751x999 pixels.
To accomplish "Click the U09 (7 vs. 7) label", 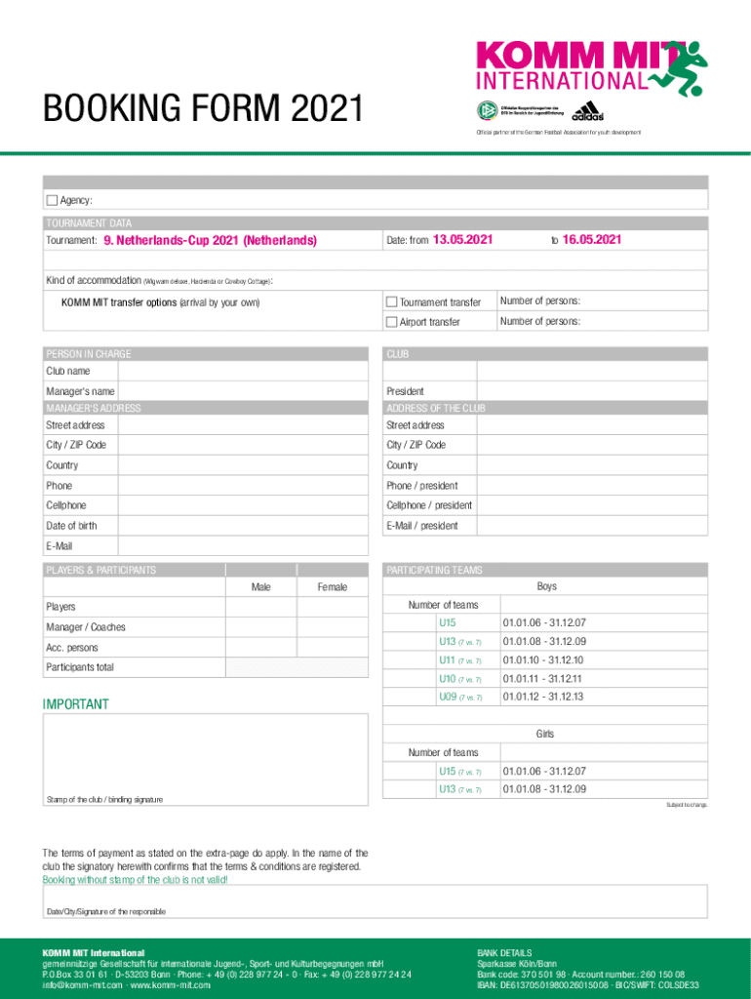I will pos(460,697).
